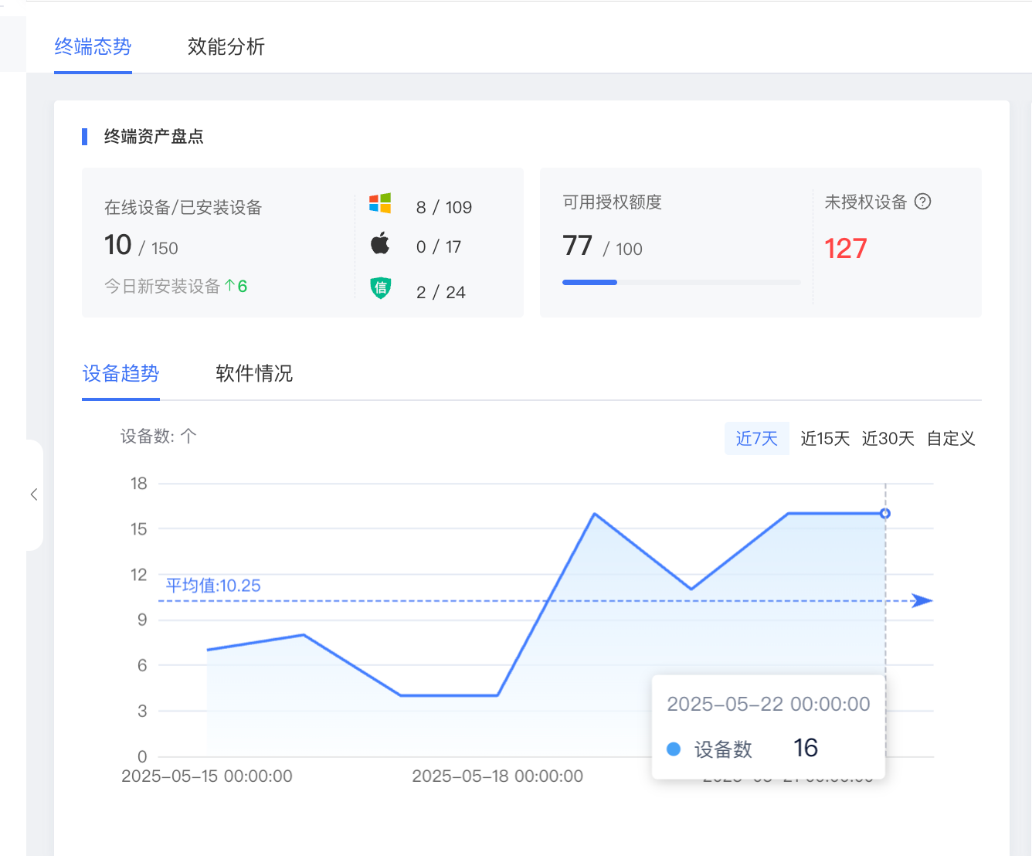1032x856 pixels.
Task: Click the online devices count 10
Action: [118, 245]
